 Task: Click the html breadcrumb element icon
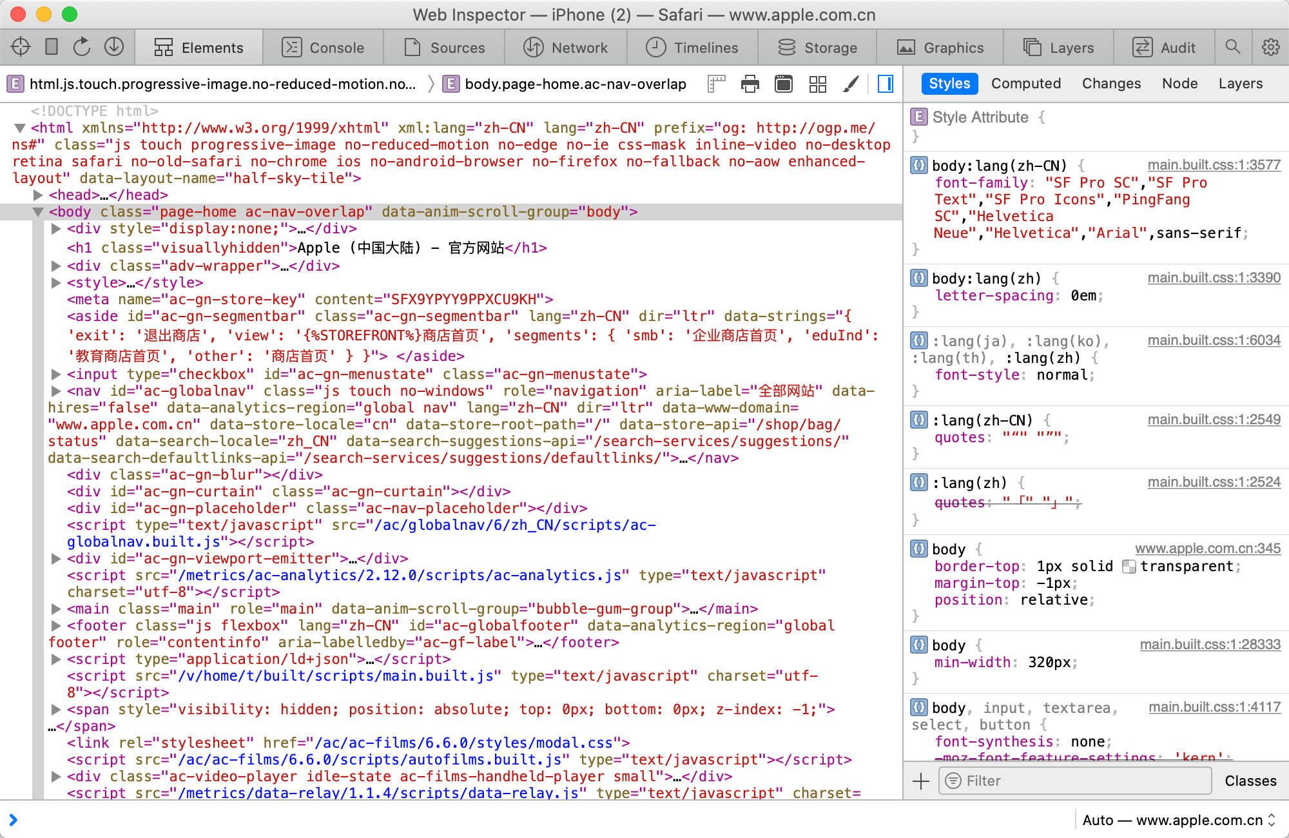pyautogui.click(x=15, y=84)
